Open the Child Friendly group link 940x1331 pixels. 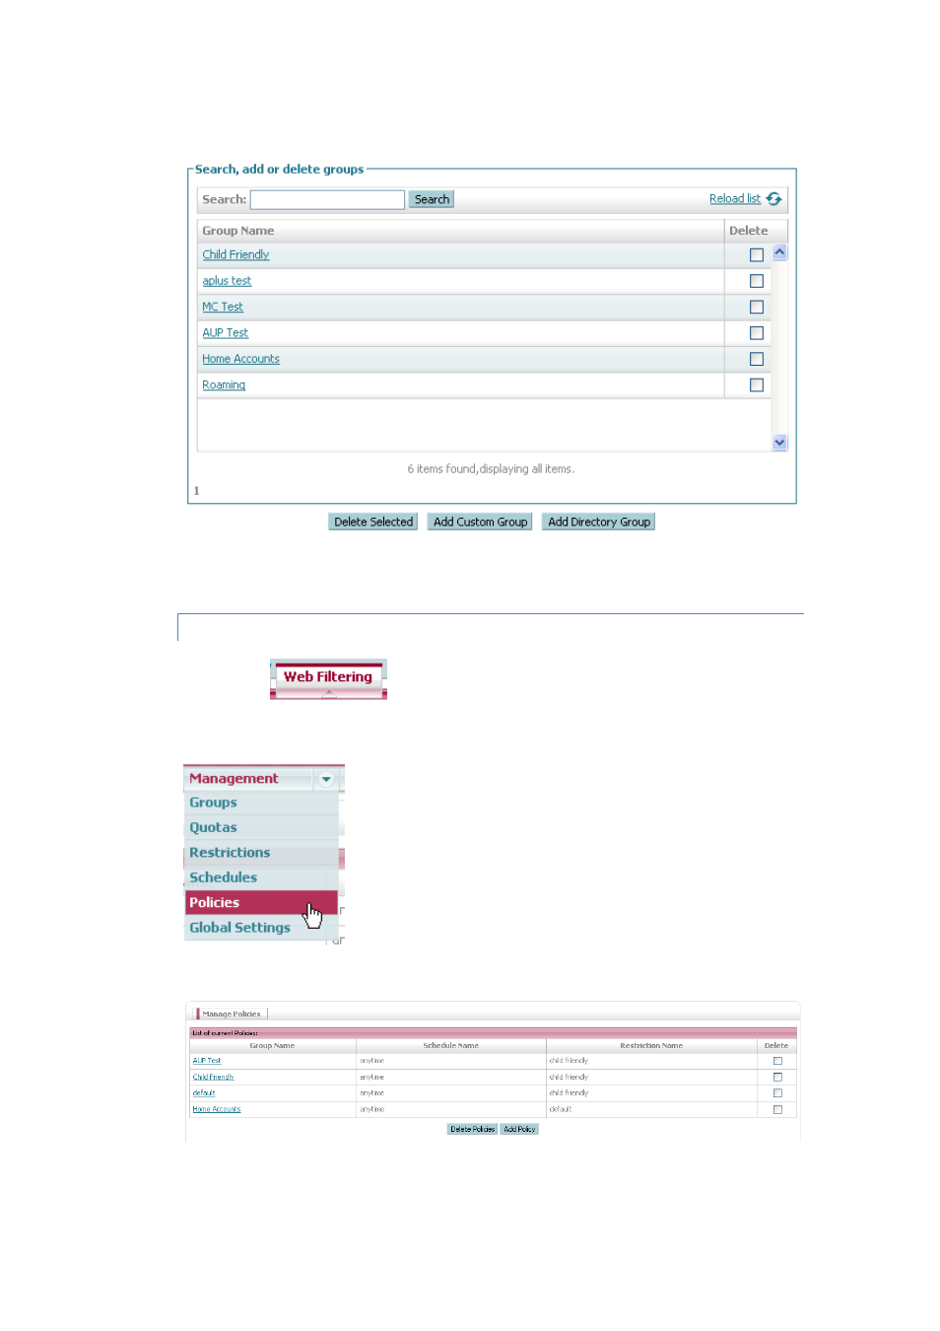pos(235,255)
